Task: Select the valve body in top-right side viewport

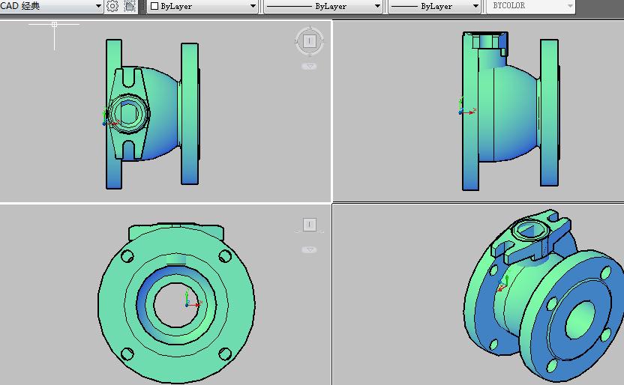Action: click(510, 112)
